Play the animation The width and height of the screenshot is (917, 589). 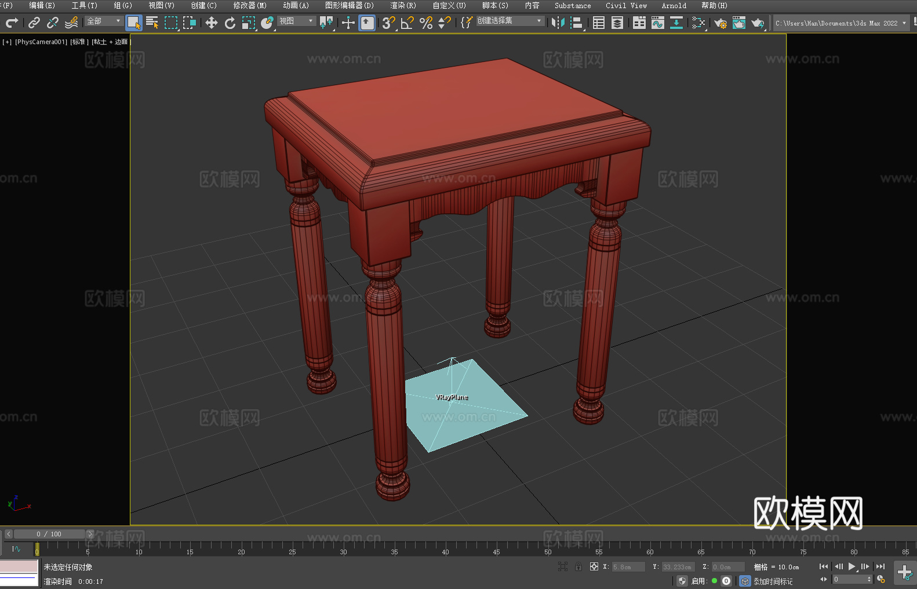coord(851,566)
